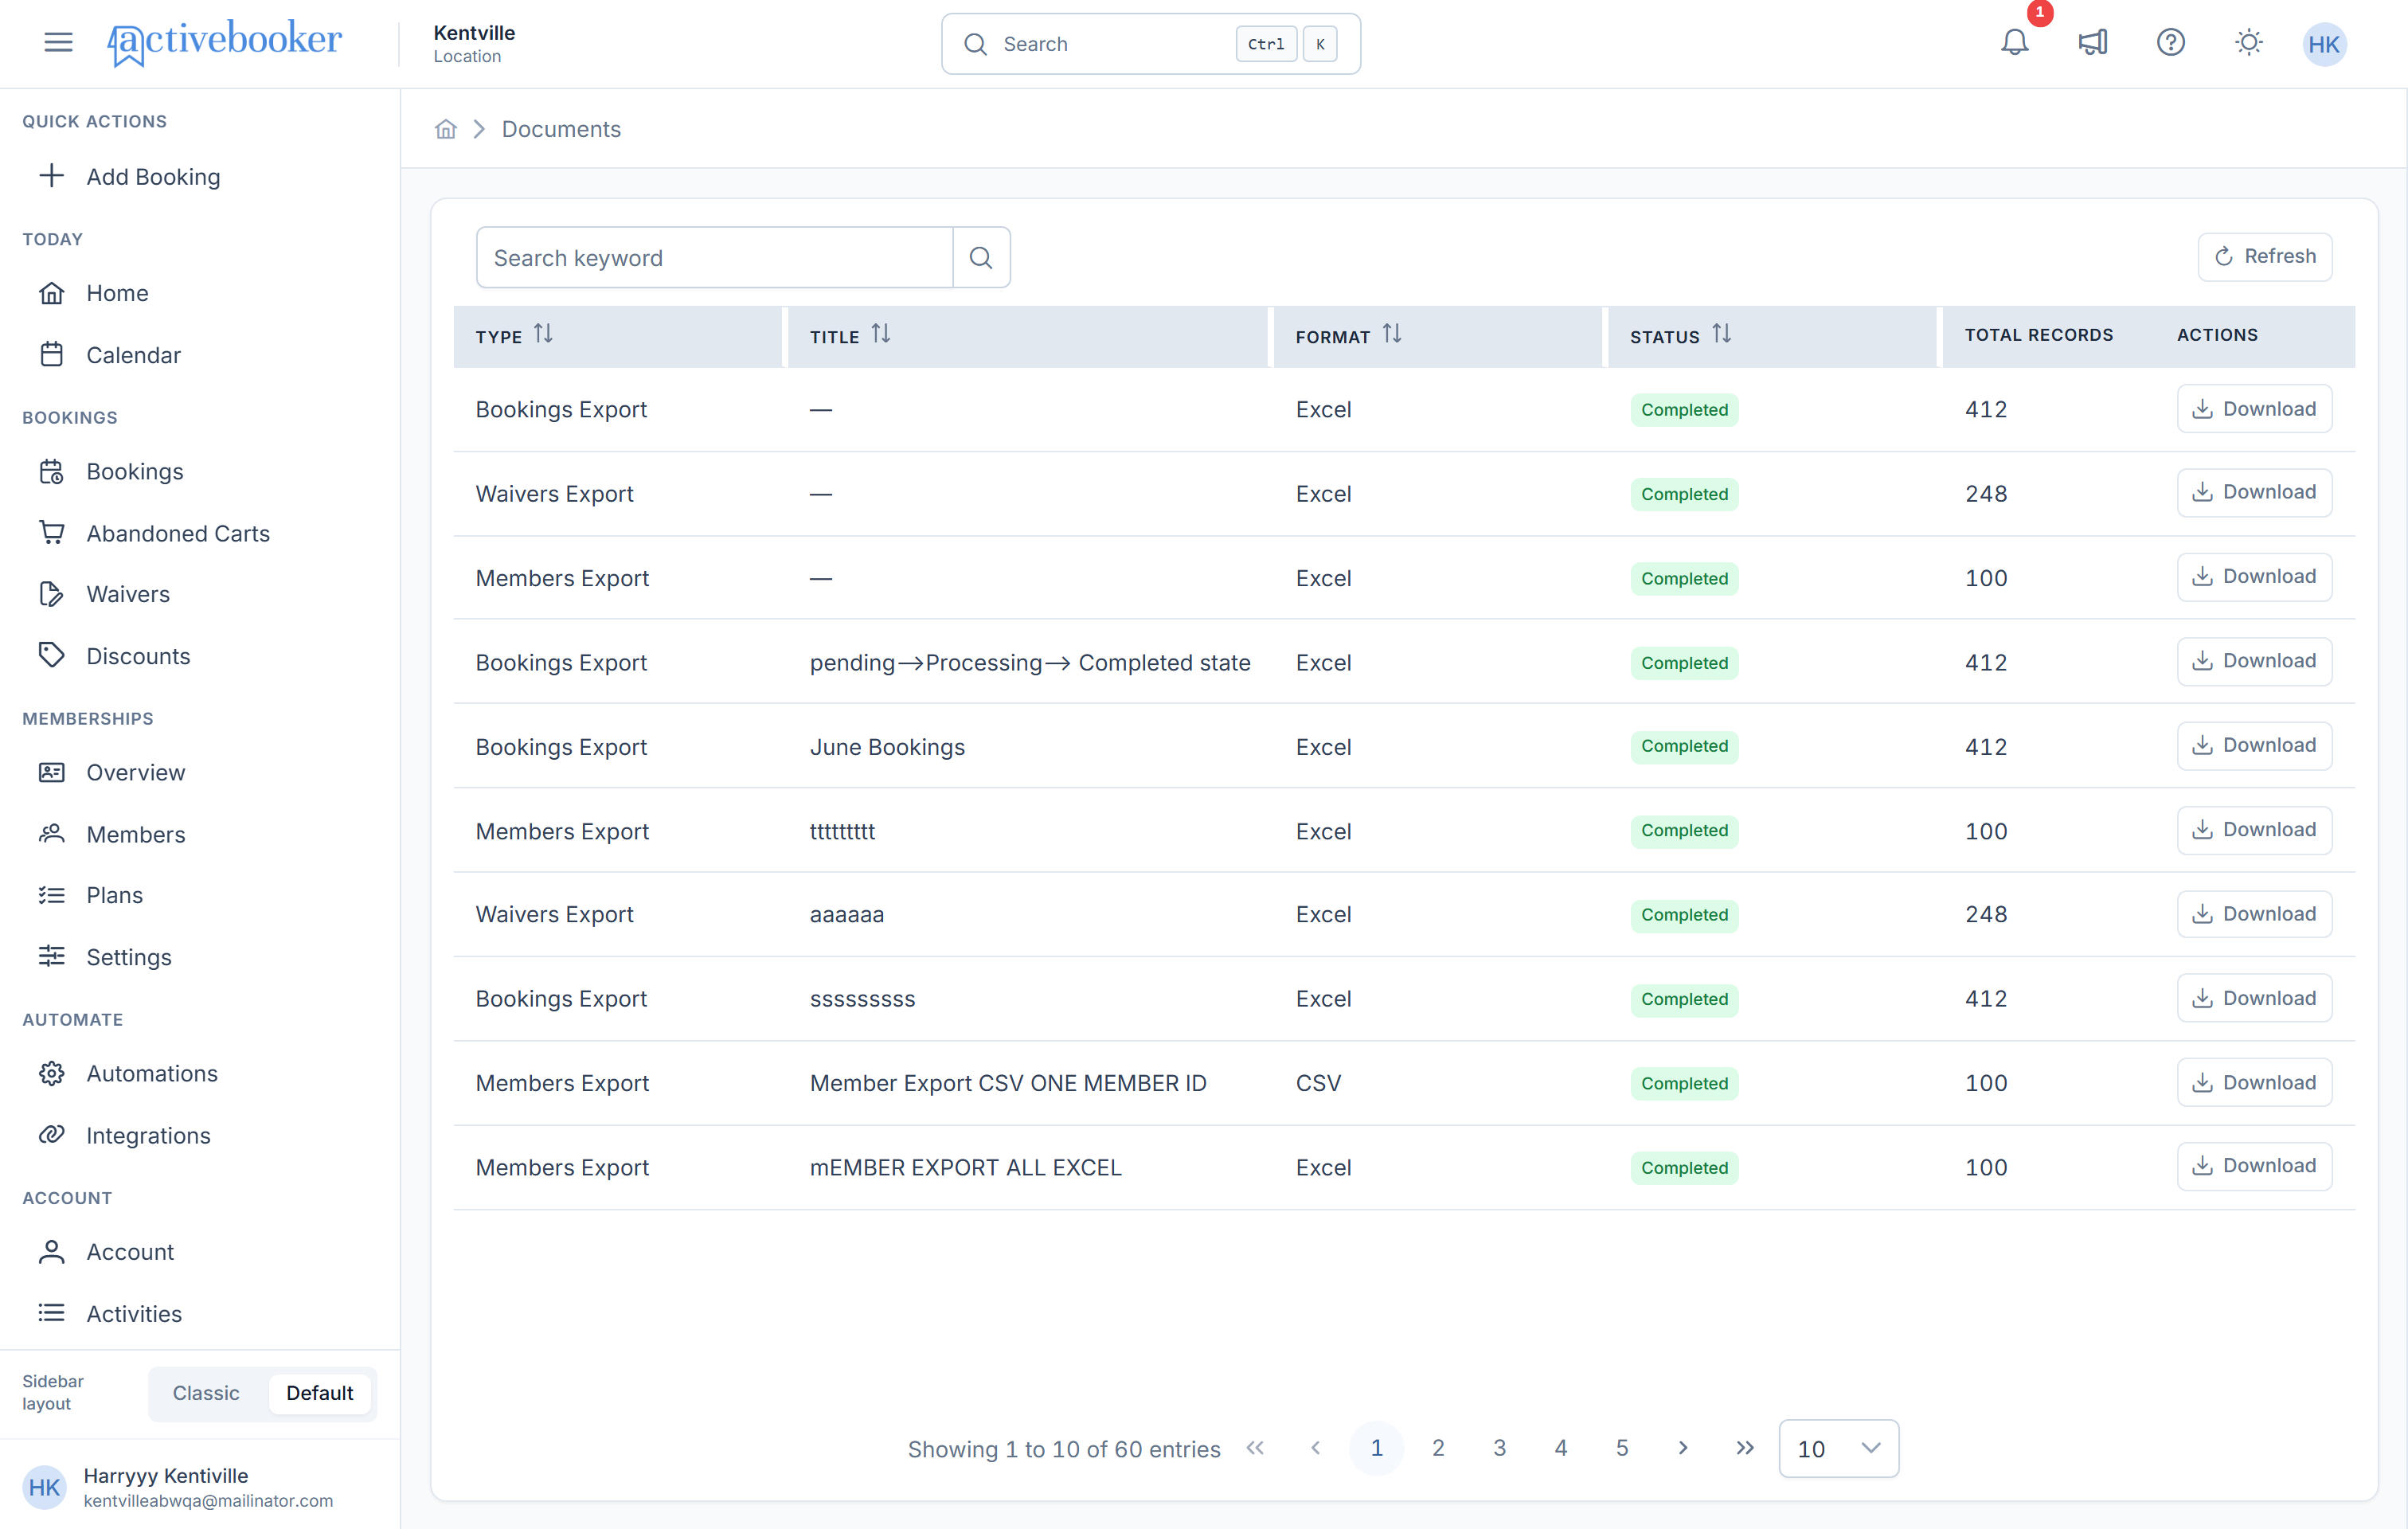This screenshot has width=2408, height=1529.
Task: Click the activebooker logo
Action: (224, 43)
